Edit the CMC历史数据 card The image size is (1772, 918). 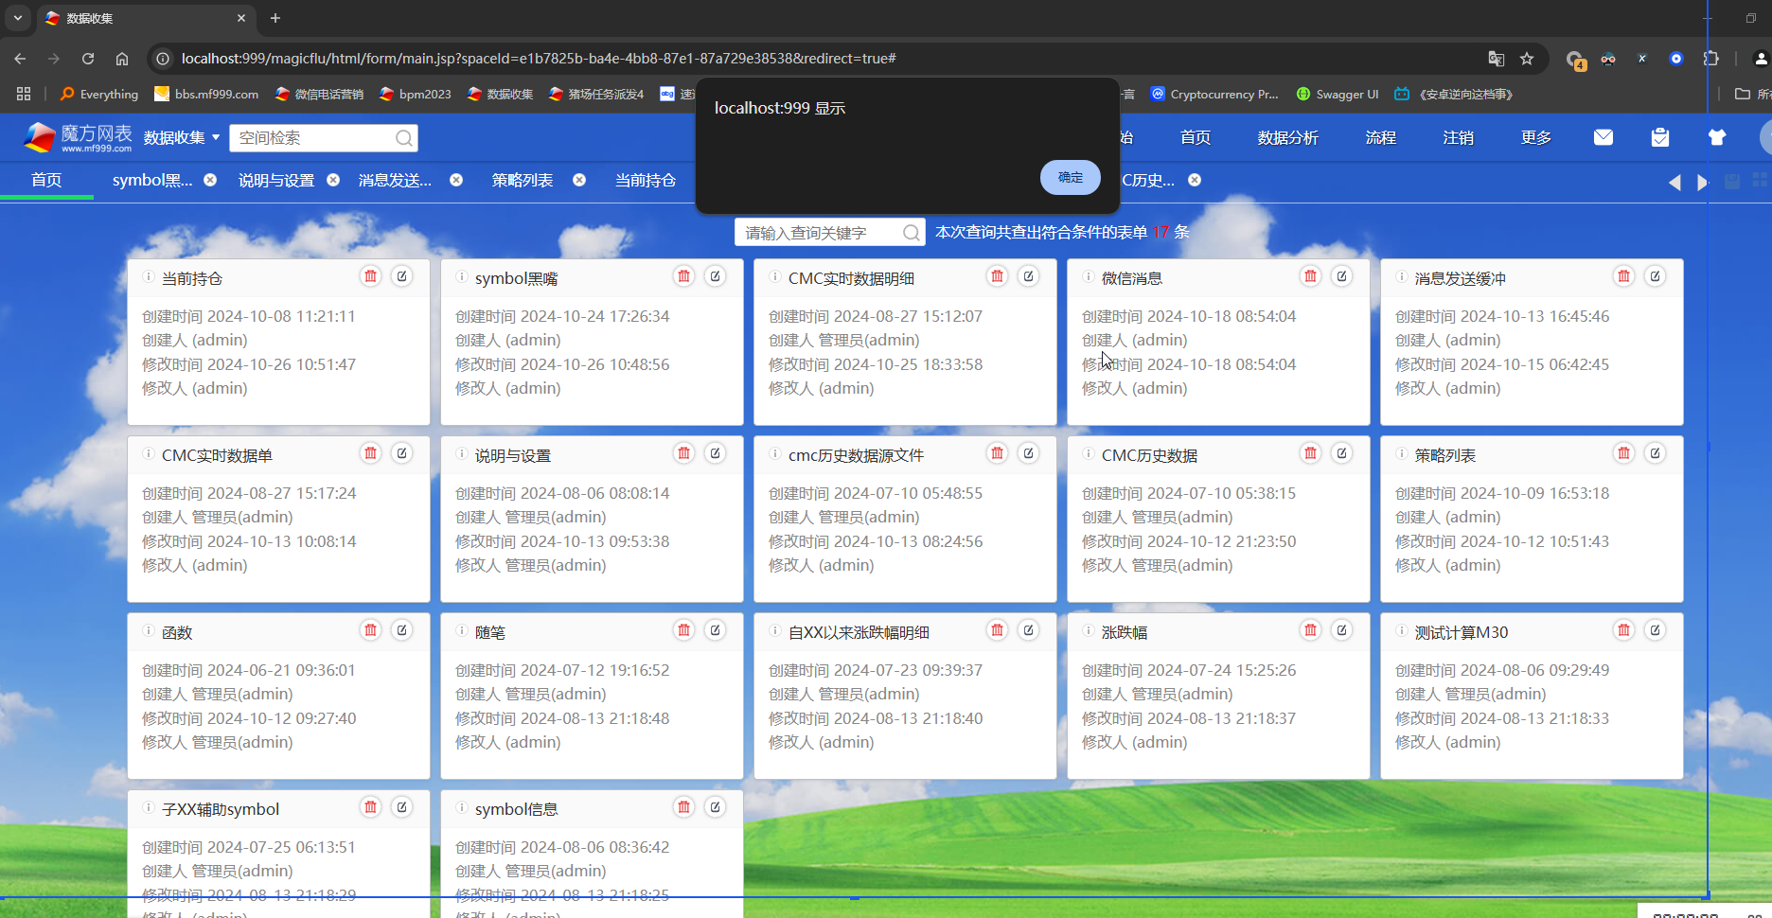1342,453
